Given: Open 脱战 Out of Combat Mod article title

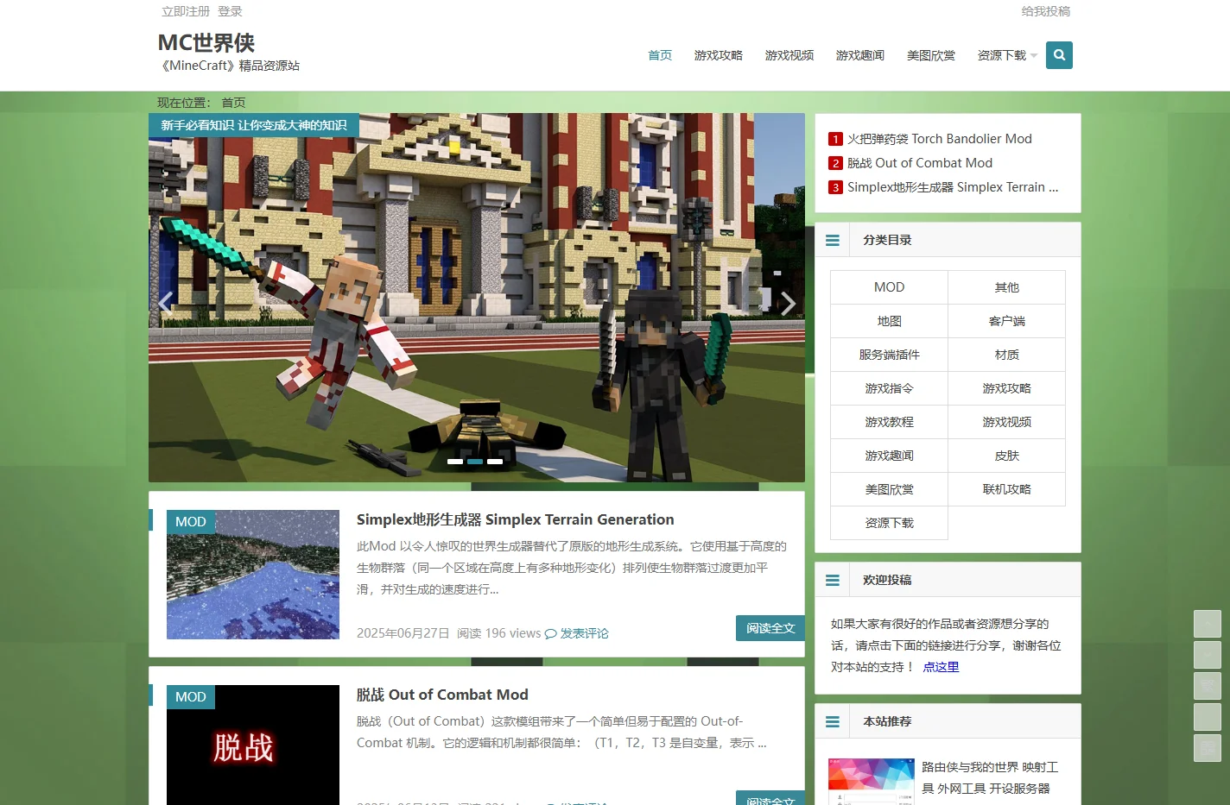Looking at the screenshot, I should coord(442,695).
